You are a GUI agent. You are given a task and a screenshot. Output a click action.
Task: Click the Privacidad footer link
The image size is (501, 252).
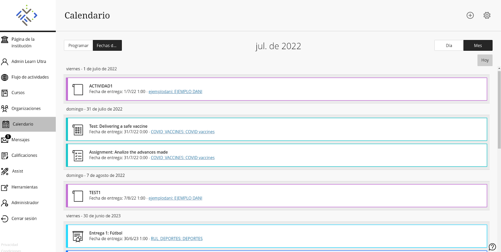coord(9,245)
